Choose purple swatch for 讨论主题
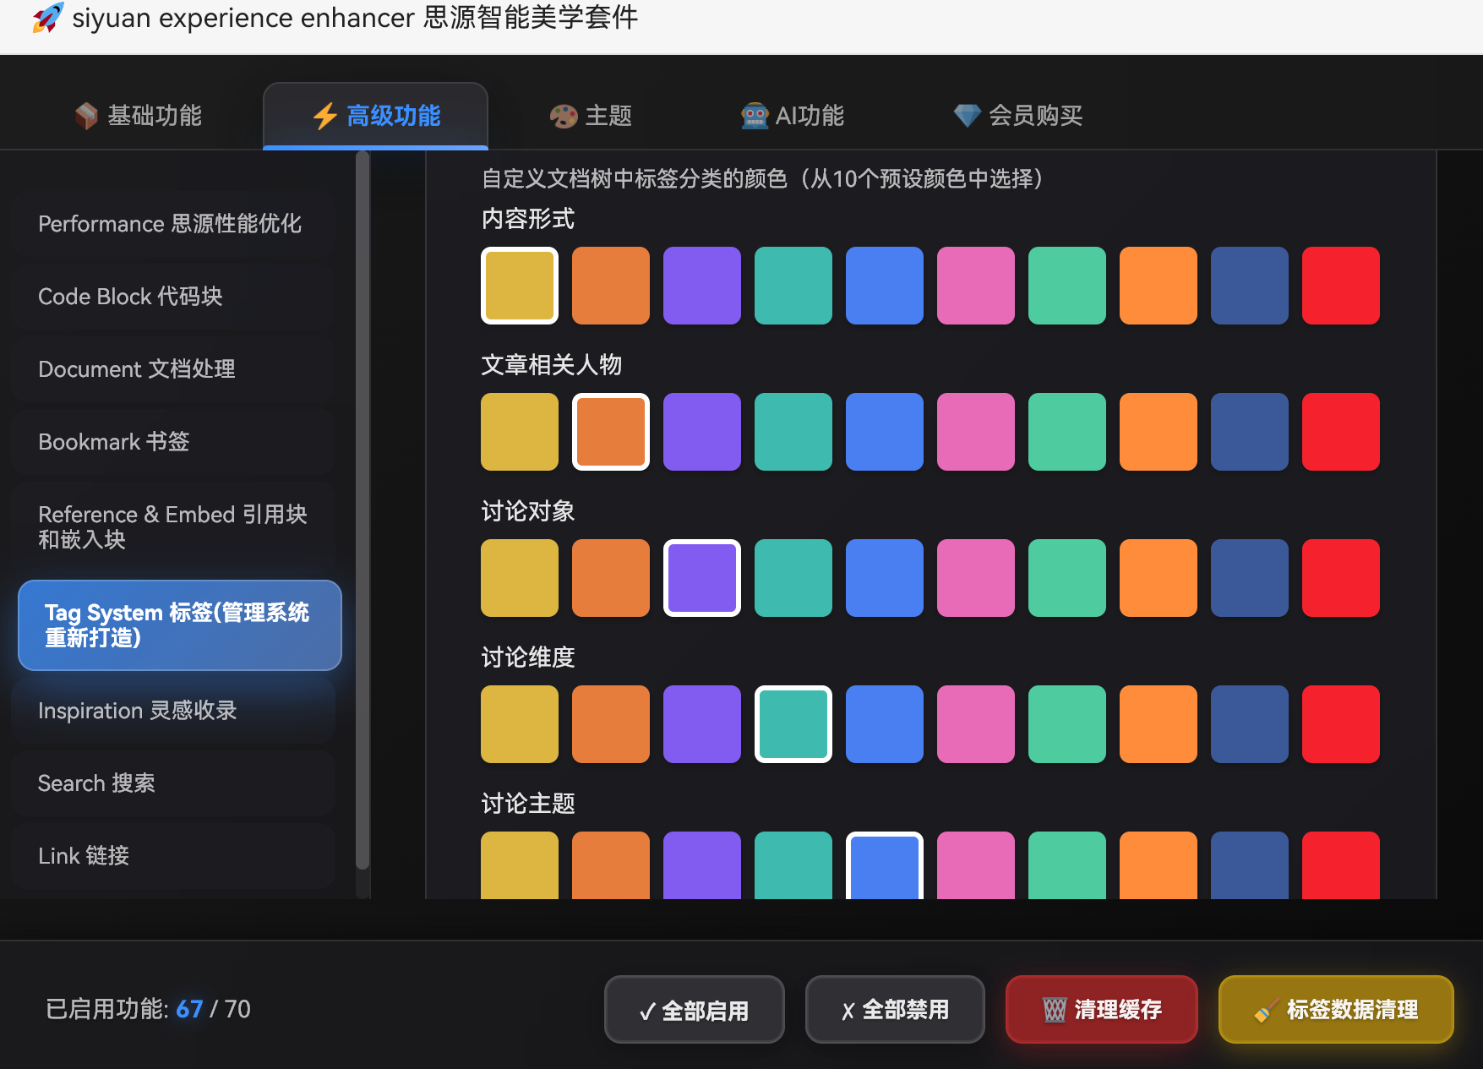Viewport: 1483px width, 1069px height. click(x=701, y=865)
